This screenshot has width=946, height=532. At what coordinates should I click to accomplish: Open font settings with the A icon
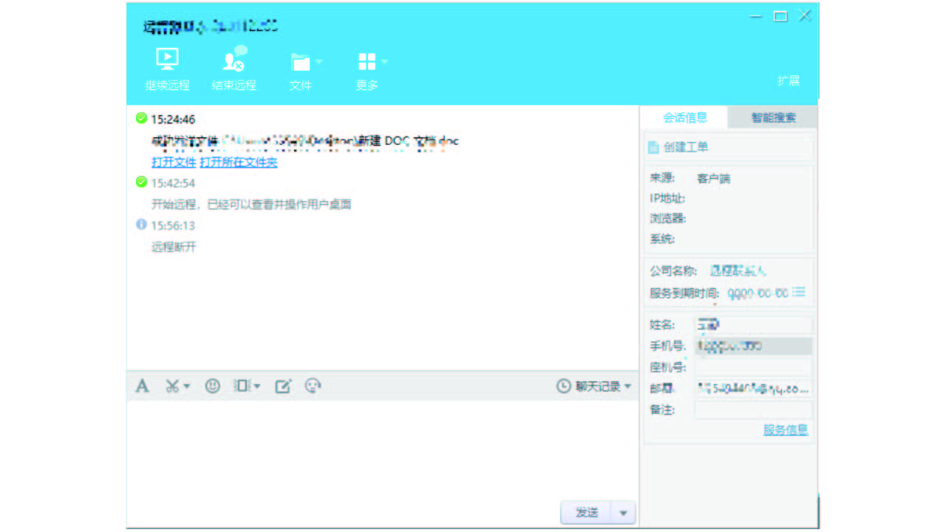141,386
